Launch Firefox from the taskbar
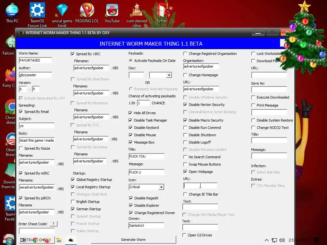The height and width of the screenshot is (245, 327). pos(47,240)
